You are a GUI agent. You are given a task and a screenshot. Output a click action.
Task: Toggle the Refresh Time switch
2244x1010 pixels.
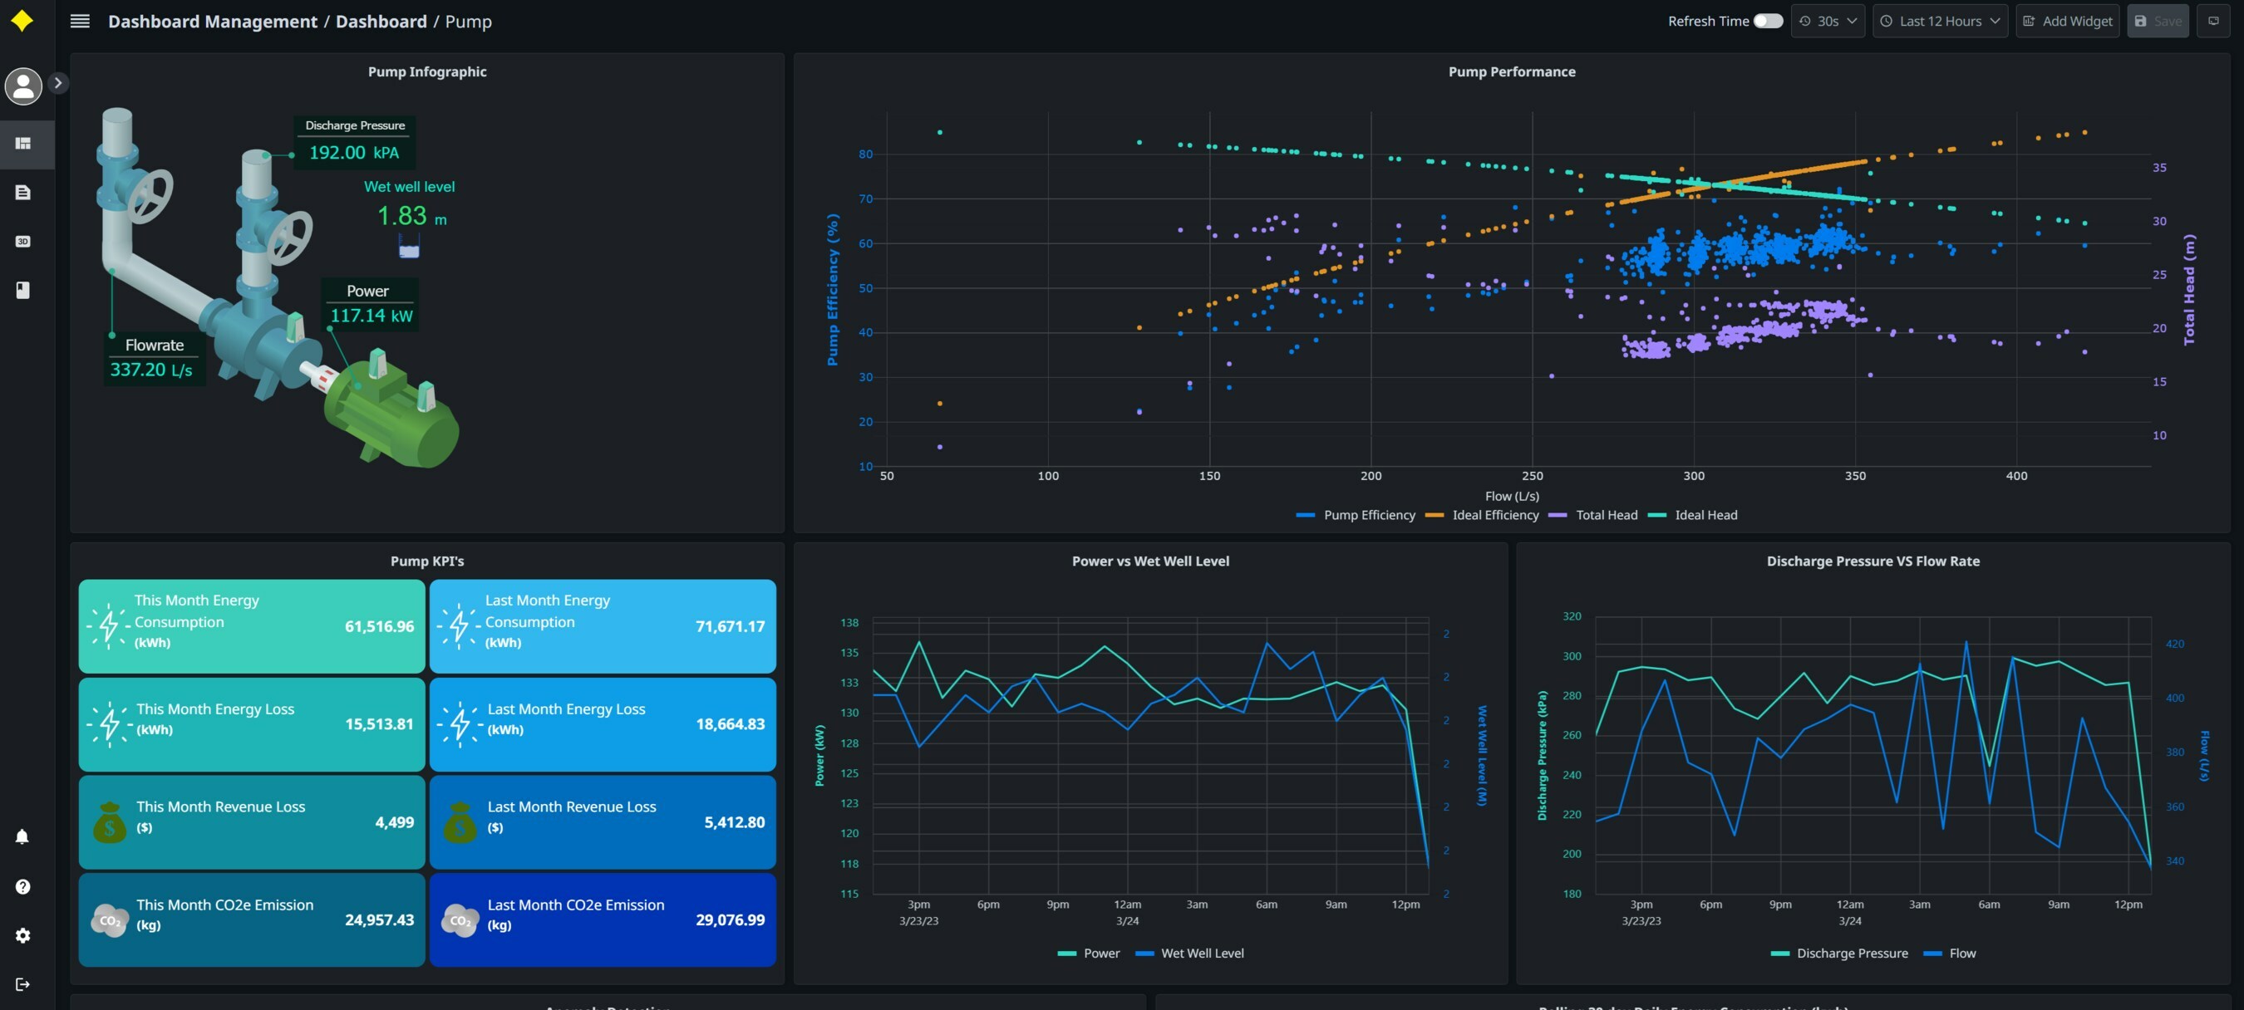click(x=1768, y=21)
